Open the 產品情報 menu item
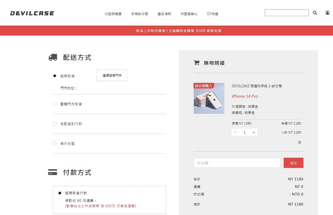 [x=164, y=14]
